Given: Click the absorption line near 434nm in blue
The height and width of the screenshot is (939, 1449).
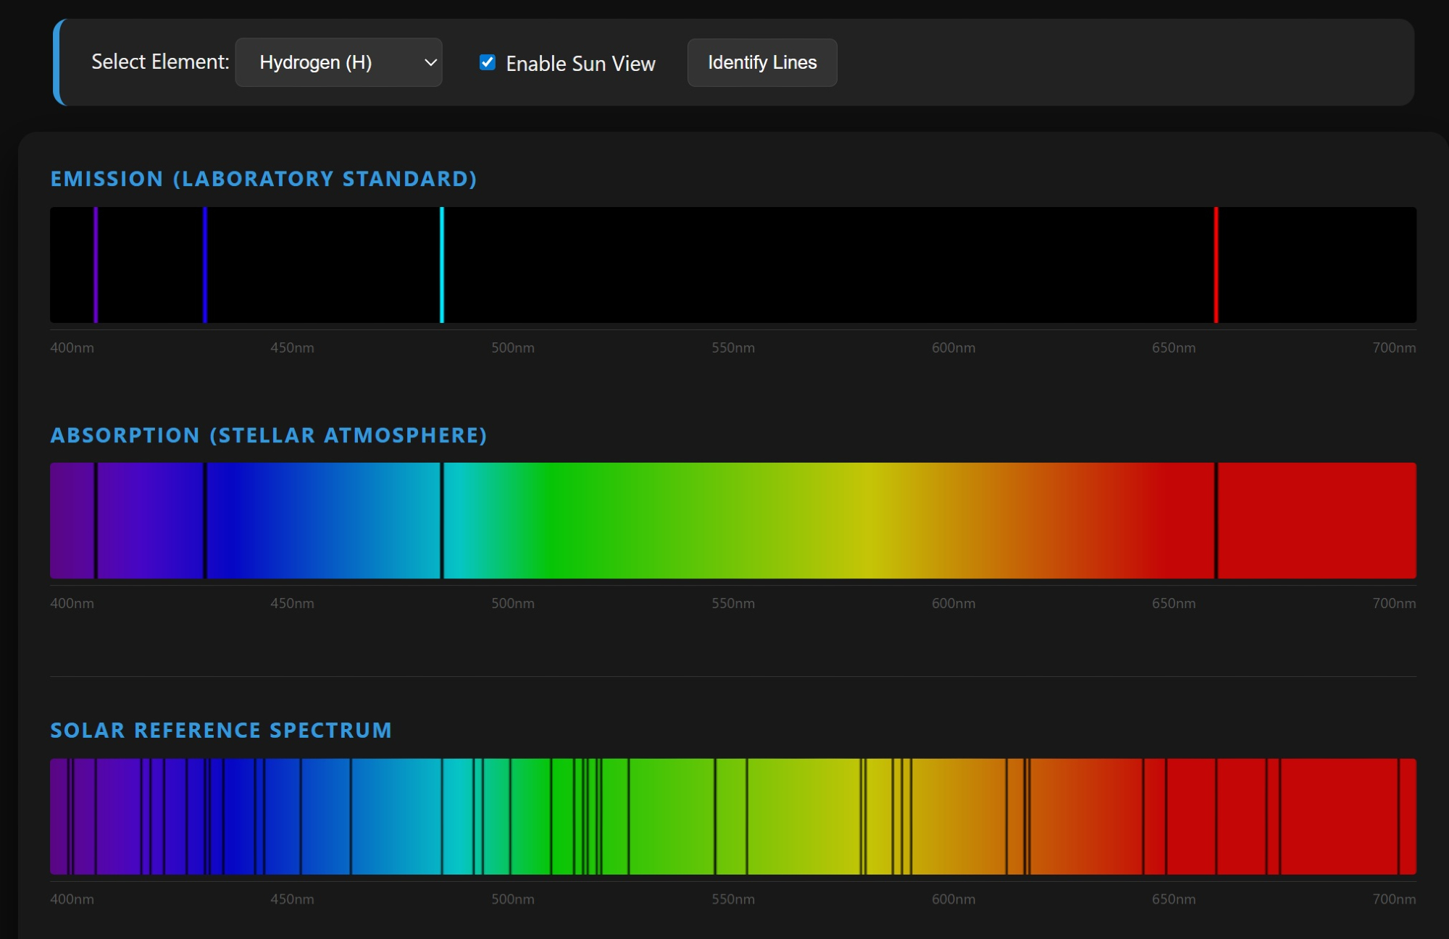Looking at the screenshot, I should (205, 521).
